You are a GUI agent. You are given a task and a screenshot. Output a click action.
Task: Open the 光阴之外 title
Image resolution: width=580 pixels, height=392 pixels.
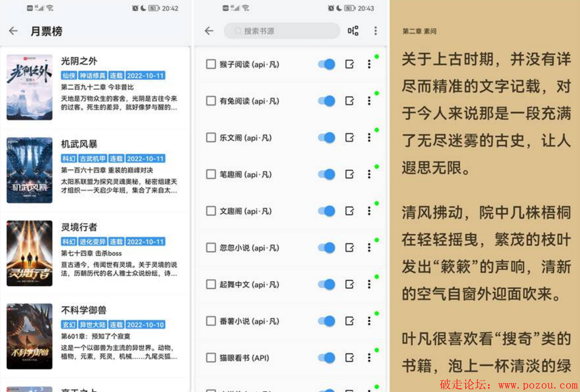click(x=79, y=61)
